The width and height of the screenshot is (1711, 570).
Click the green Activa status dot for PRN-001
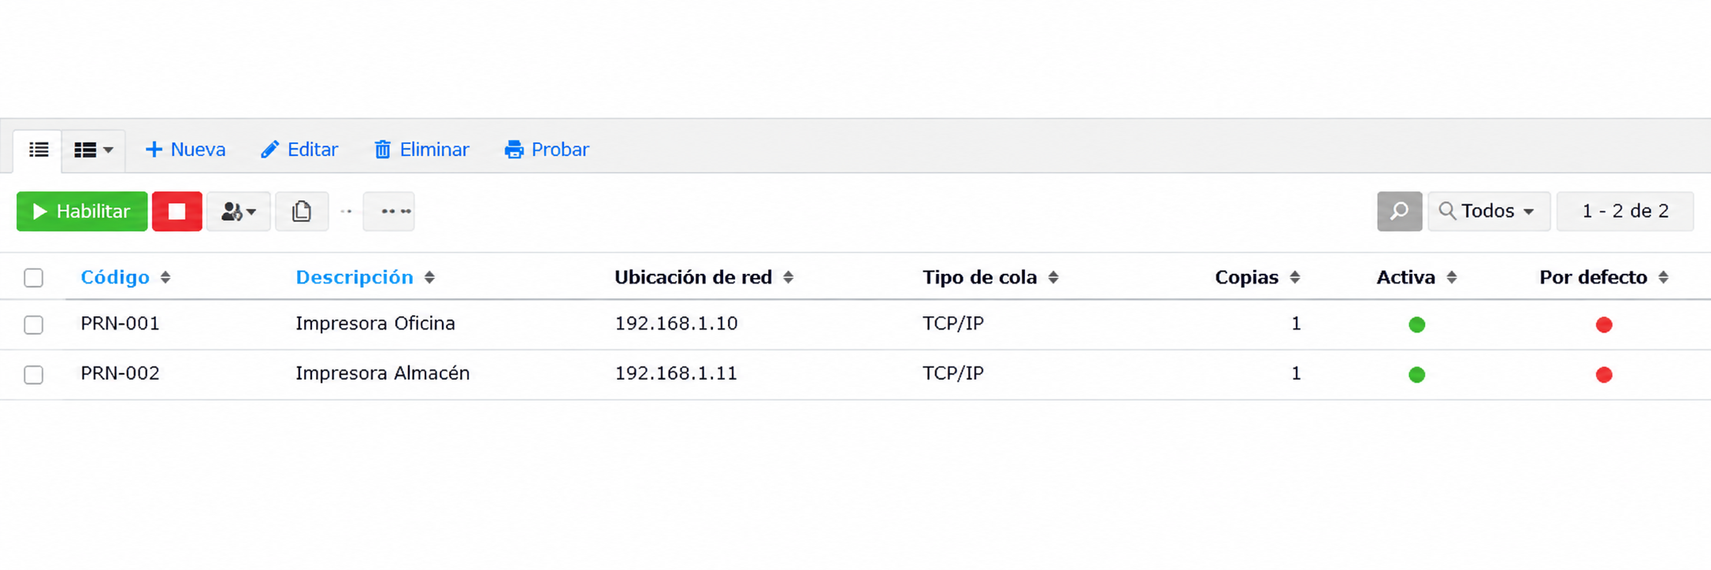[x=1416, y=324]
